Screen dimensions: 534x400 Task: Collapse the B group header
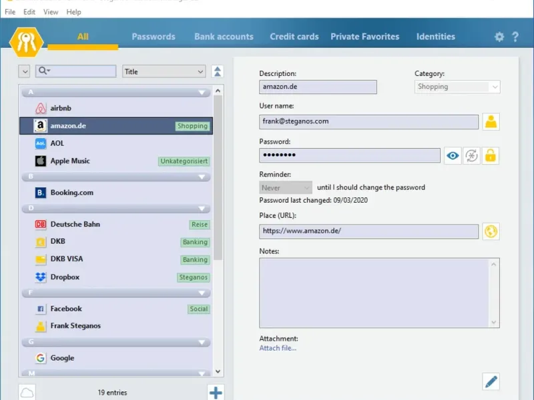click(x=115, y=177)
